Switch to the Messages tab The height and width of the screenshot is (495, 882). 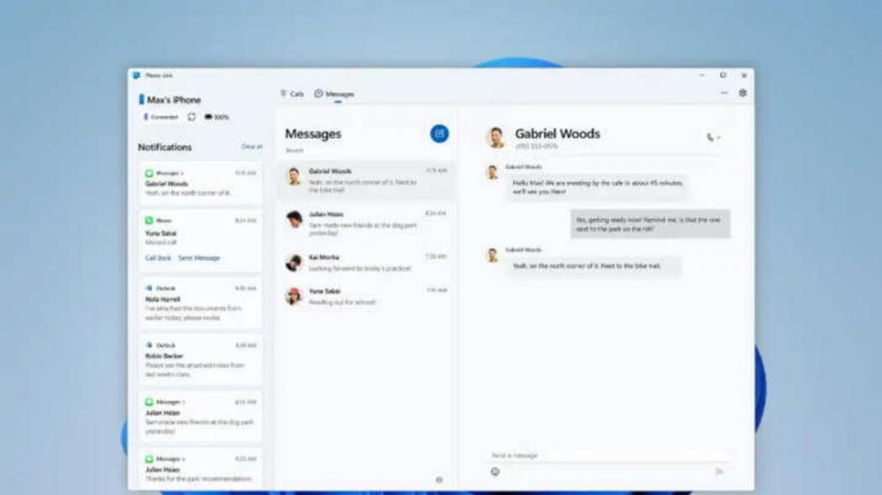click(334, 94)
